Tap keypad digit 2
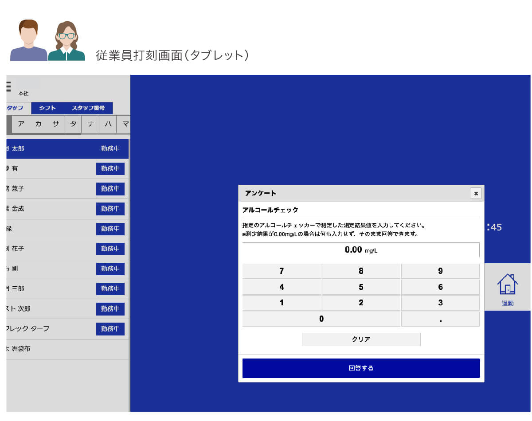Screen dimensions: 532x421 click(361, 303)
